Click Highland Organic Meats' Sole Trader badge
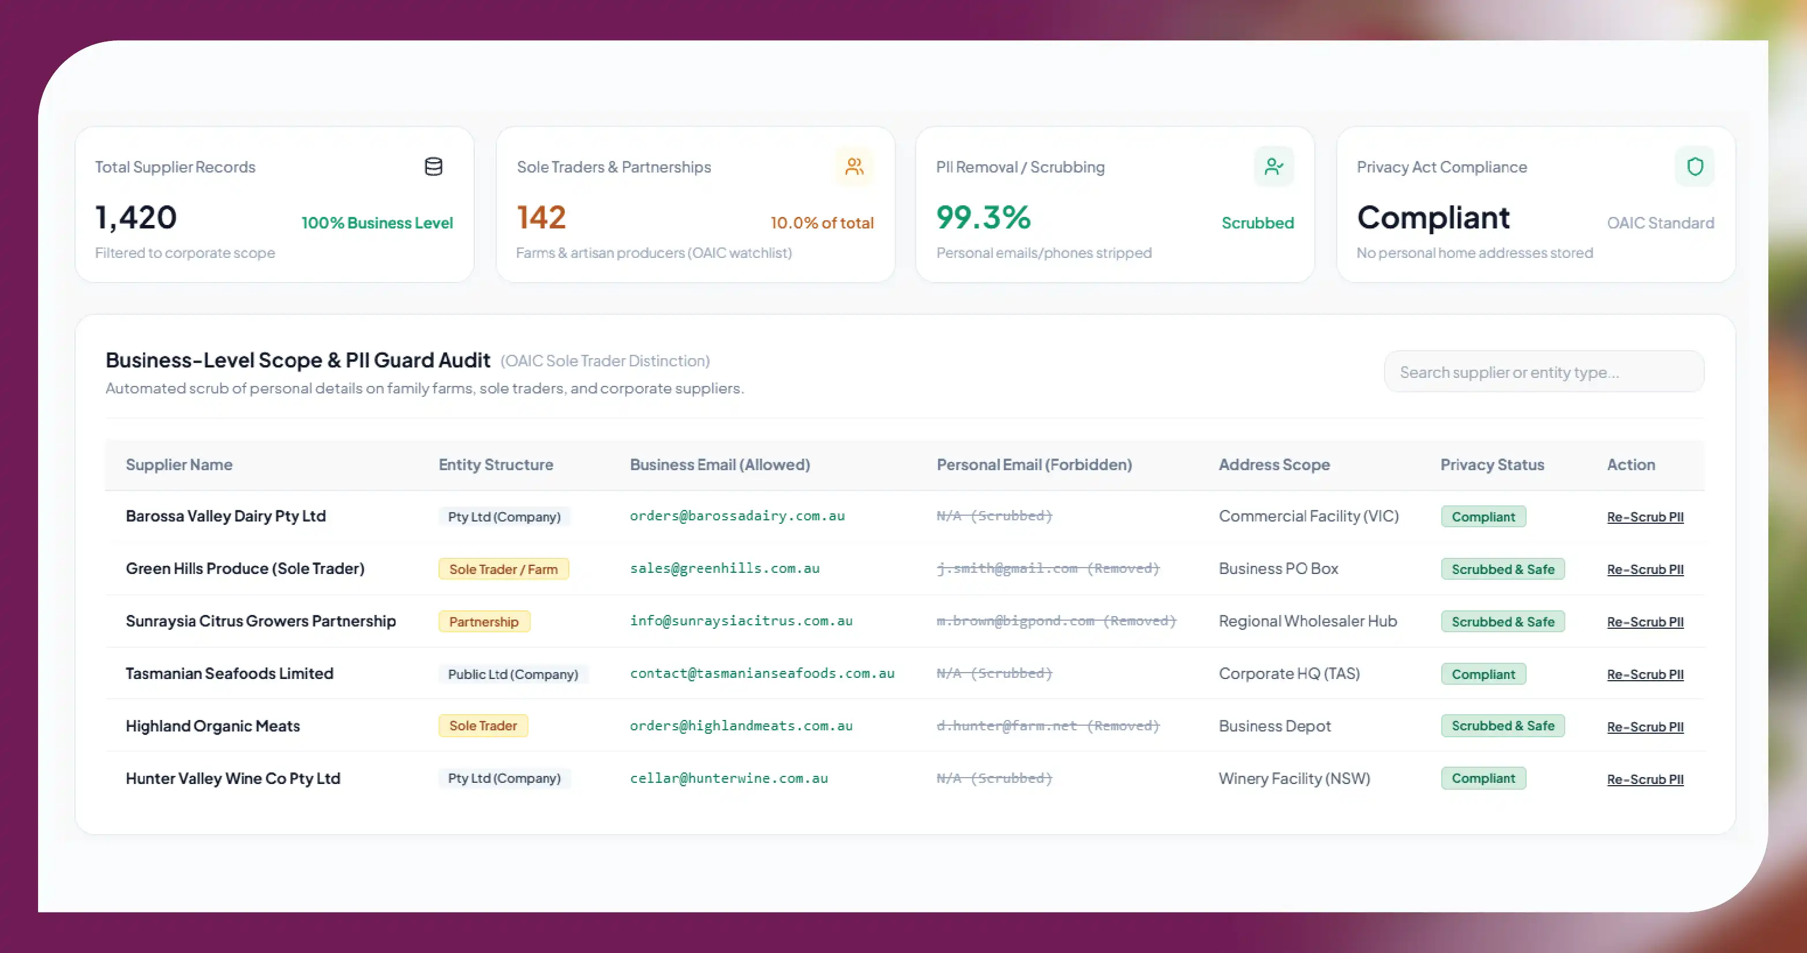Screen dimensions: 1807x953 pyautogui.click(x=483, y=726)
